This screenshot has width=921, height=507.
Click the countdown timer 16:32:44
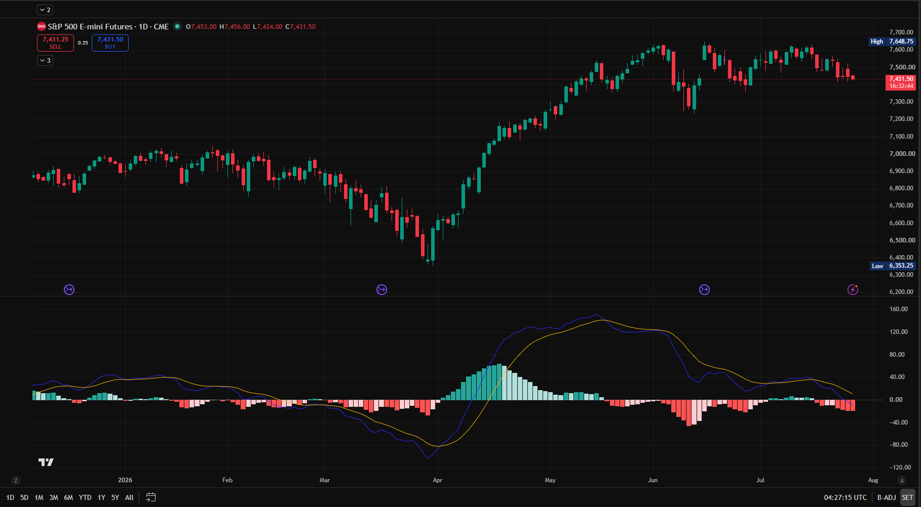(901, 86)
